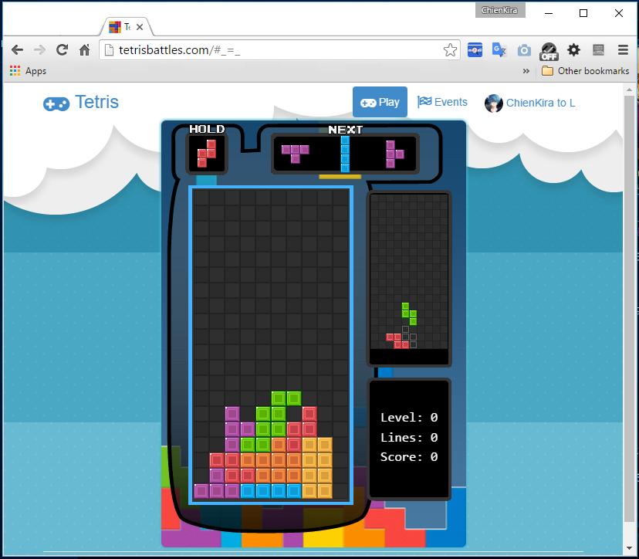Click the page vertical scrollbar thumb
Viewport: 639px width, 559px height.
tap(629, 309)
